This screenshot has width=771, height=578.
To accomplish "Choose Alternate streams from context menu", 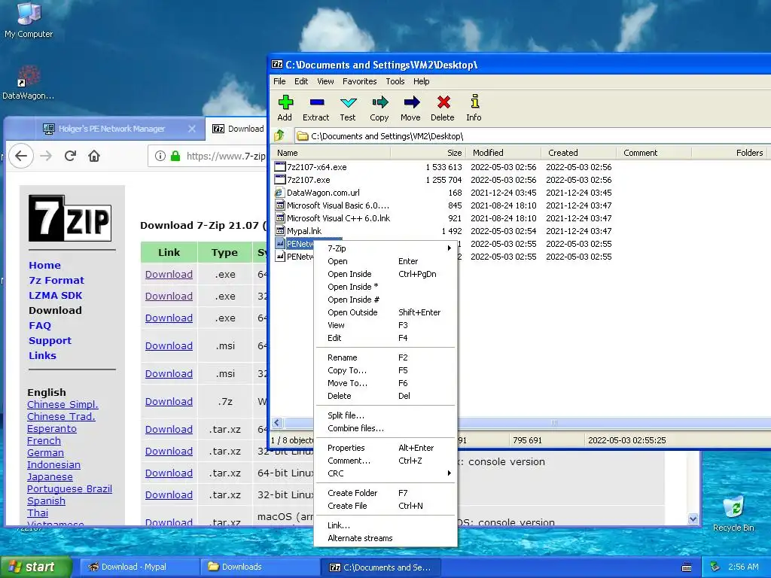I will point(386,538).
